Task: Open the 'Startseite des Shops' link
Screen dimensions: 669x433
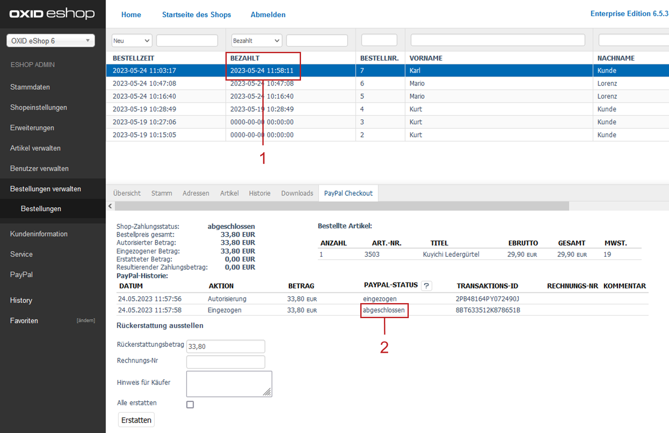Action: [196, 15]
